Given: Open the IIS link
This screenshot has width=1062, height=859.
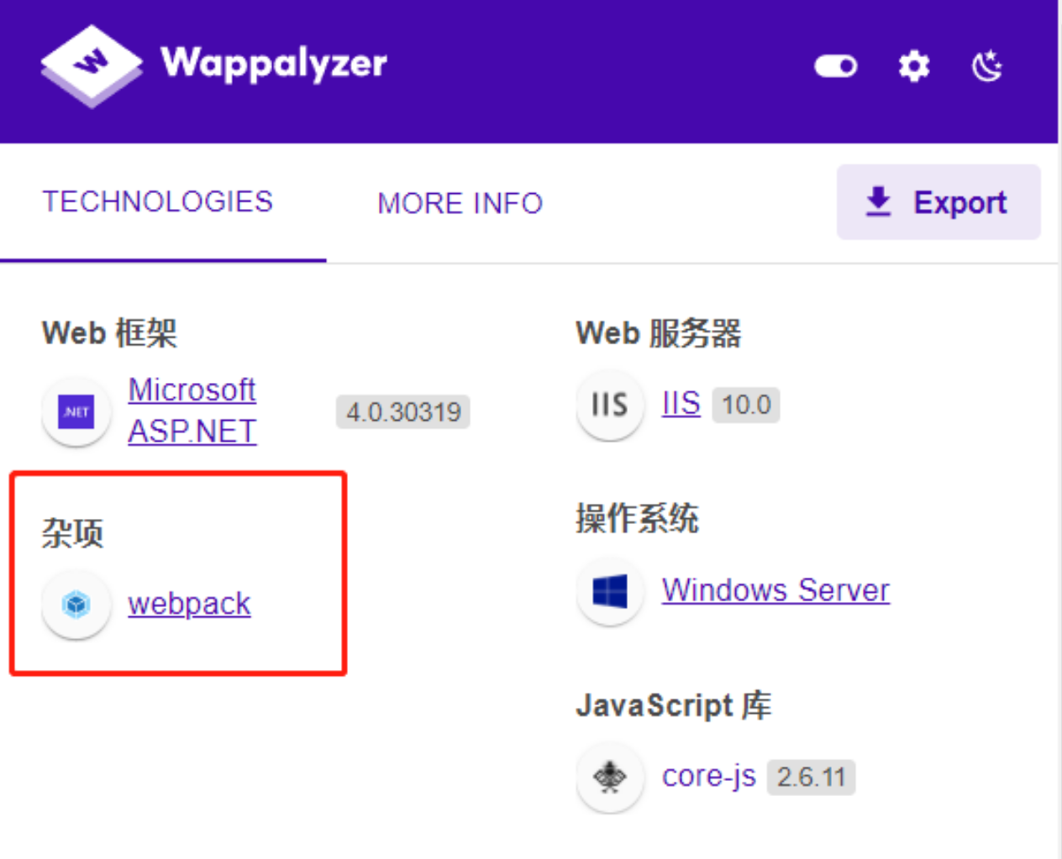Looking at the screenshot, I should [x=679, y=404].
